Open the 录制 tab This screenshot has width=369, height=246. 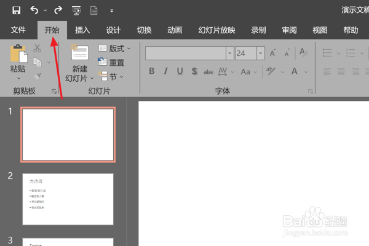258,30
